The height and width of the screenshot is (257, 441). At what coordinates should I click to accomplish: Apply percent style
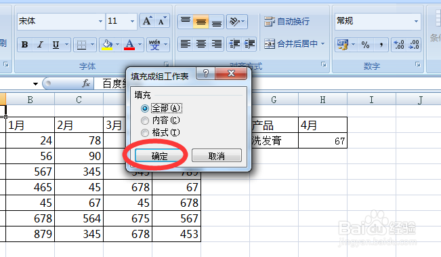pos(365,45)
